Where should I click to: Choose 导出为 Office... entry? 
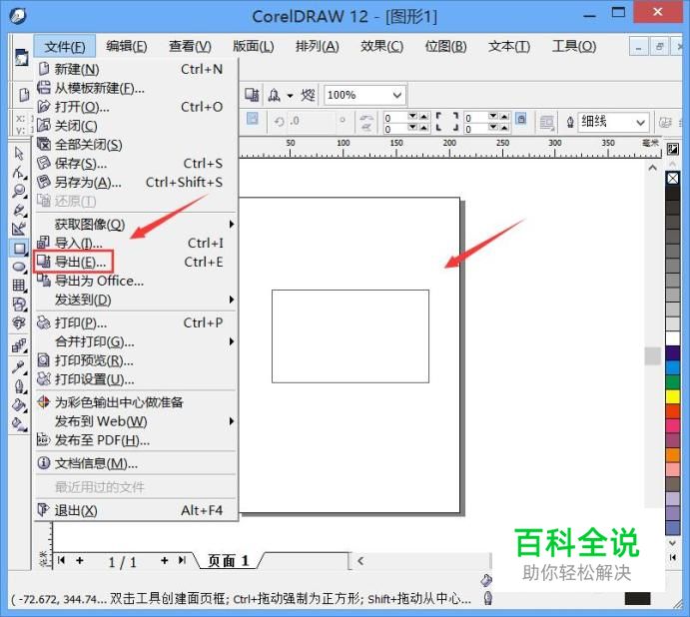[x=136, y=281]
